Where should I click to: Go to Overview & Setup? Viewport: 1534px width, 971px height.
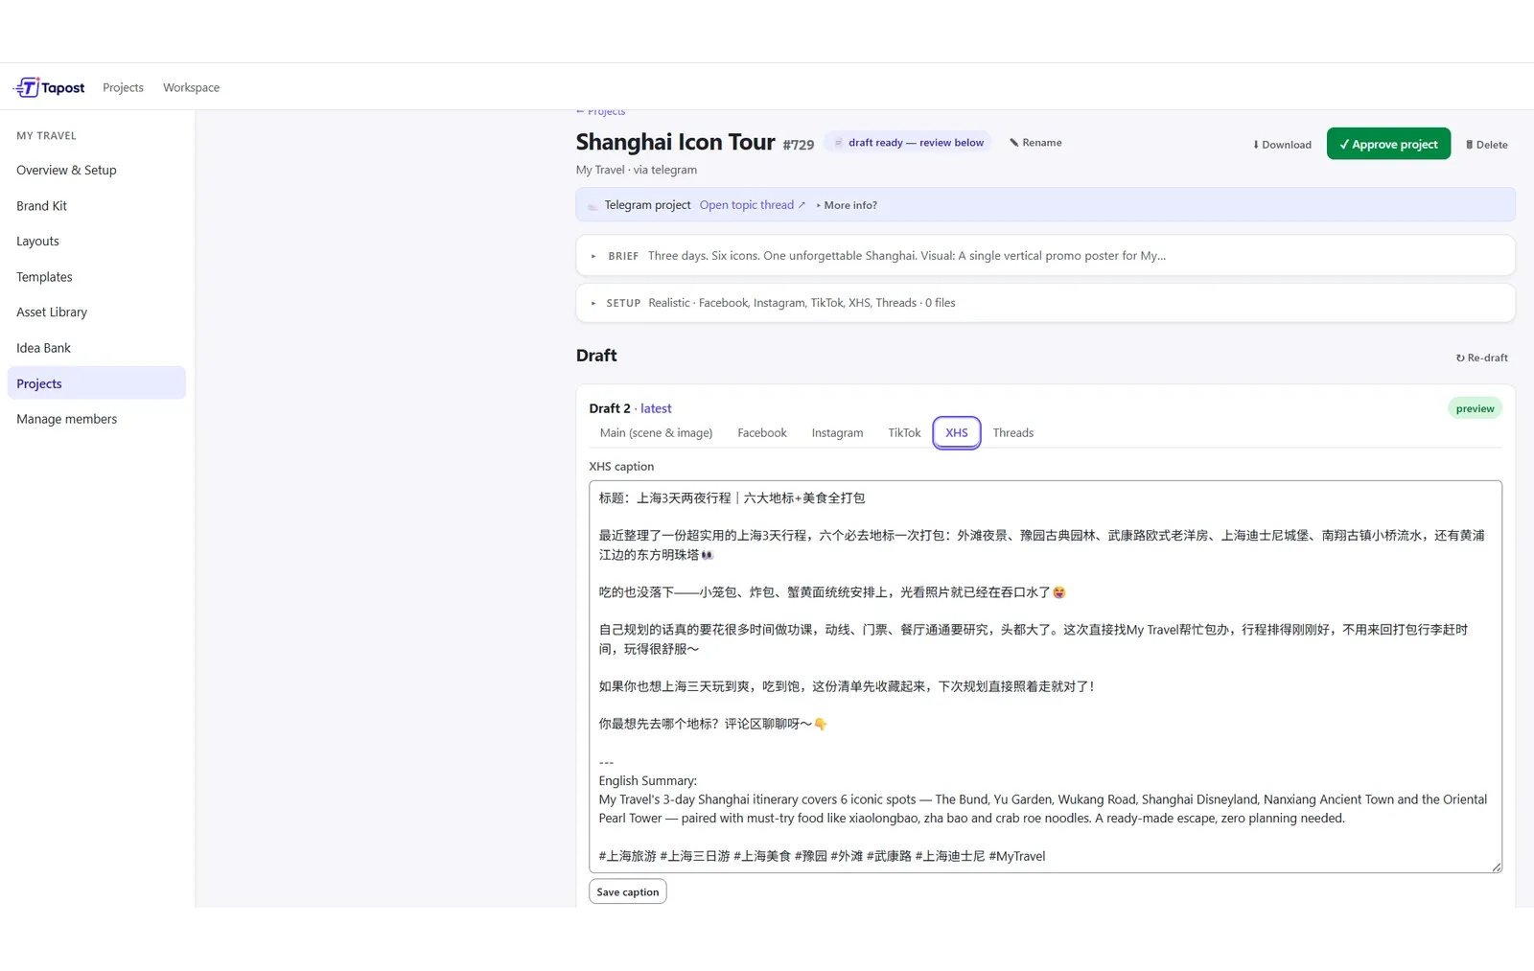click(96, 171)
